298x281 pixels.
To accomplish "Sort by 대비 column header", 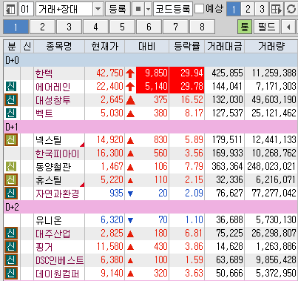I will [x=147, y=47].
